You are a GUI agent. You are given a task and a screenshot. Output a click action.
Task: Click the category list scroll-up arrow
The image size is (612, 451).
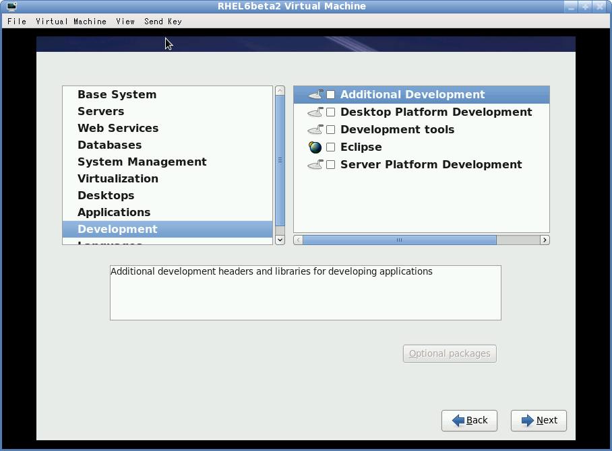(280, 91)
